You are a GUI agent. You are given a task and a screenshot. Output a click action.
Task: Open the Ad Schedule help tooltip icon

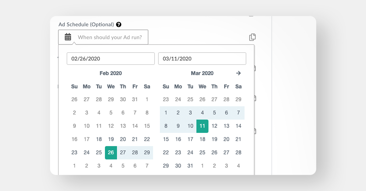point(119,24)
